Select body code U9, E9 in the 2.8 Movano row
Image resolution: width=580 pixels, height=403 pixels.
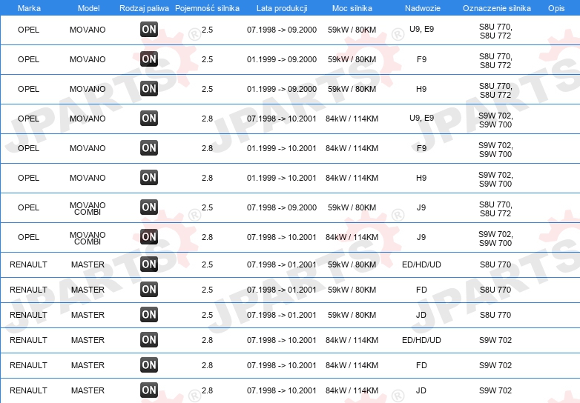(x=422, y=118)
